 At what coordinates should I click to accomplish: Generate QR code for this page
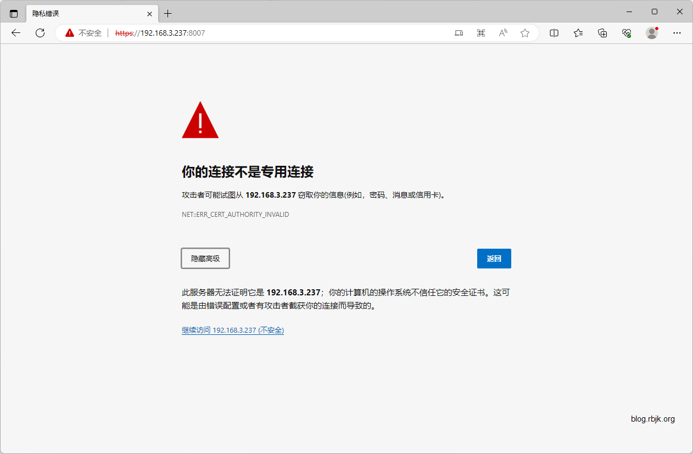[x=481, y=33]
